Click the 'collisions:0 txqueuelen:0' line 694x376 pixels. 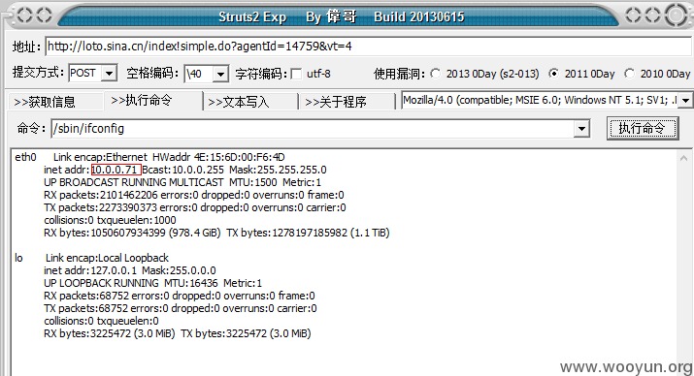101,321
